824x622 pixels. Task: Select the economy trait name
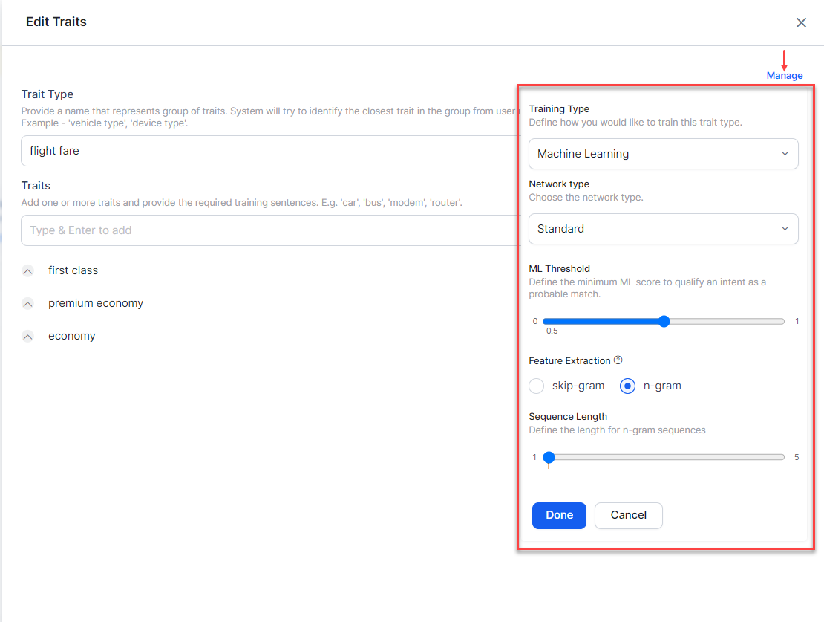pyautogui.click(x=72, y=337)
